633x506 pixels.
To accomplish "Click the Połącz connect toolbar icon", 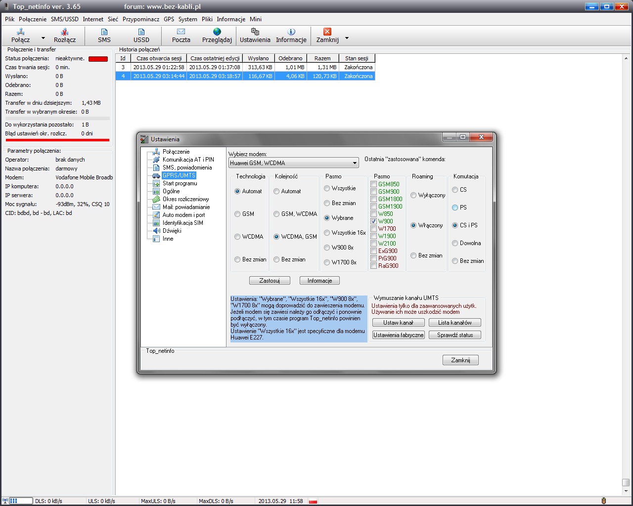I will click(x=21, y=32).
